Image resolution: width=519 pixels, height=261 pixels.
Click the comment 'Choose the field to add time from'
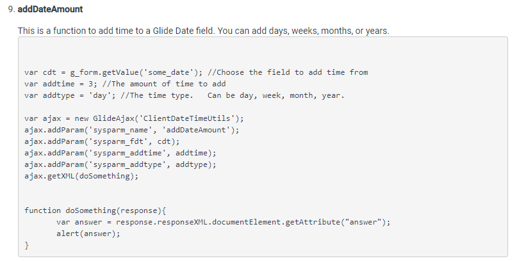288,72
